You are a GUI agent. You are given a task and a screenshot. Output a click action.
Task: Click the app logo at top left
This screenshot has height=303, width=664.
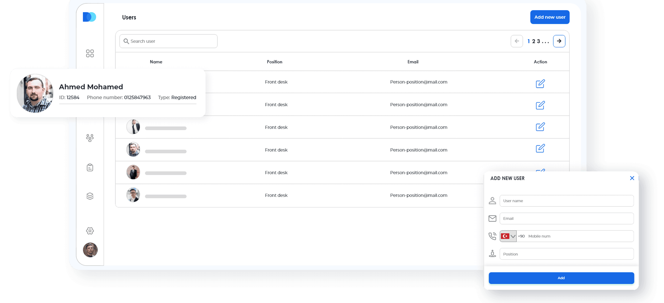pos(89,17)
